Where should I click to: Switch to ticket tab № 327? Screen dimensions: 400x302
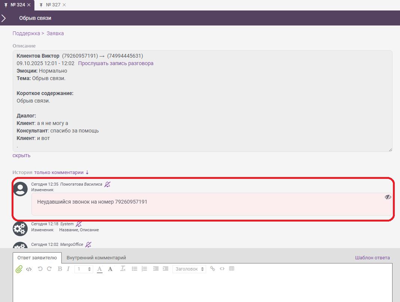pyautogui.click(x=53, y=5)
